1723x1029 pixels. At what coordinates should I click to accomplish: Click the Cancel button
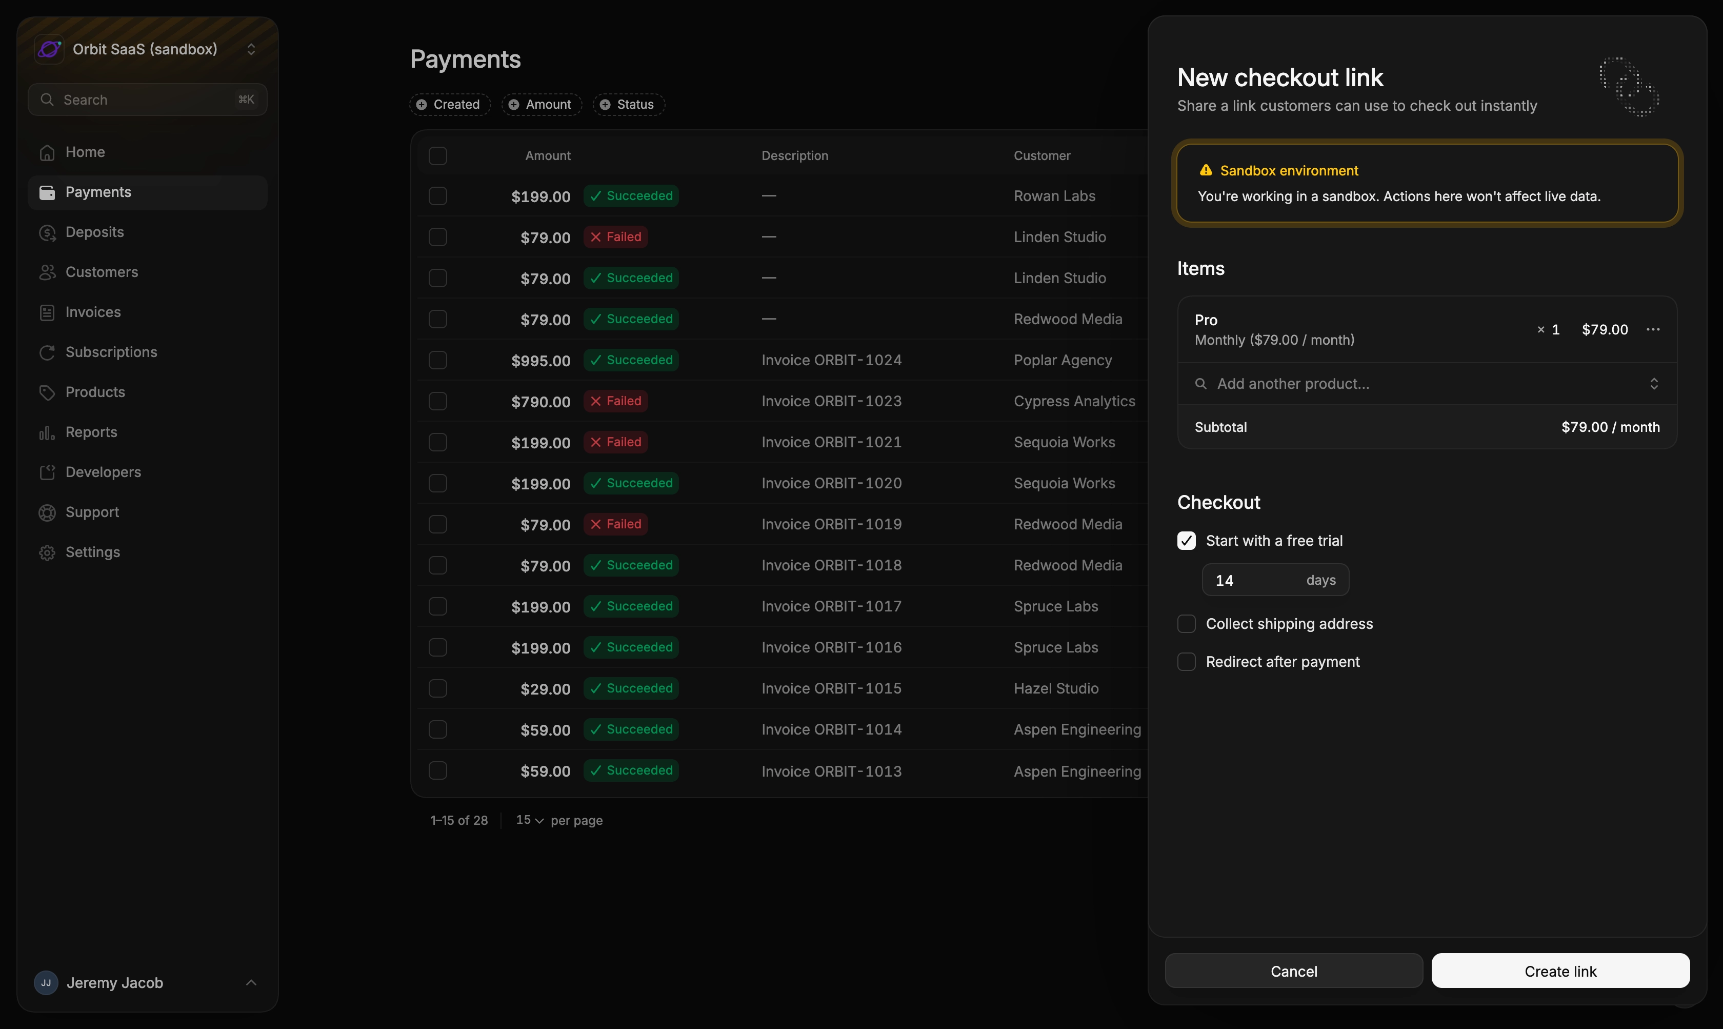click(1293, 971)
